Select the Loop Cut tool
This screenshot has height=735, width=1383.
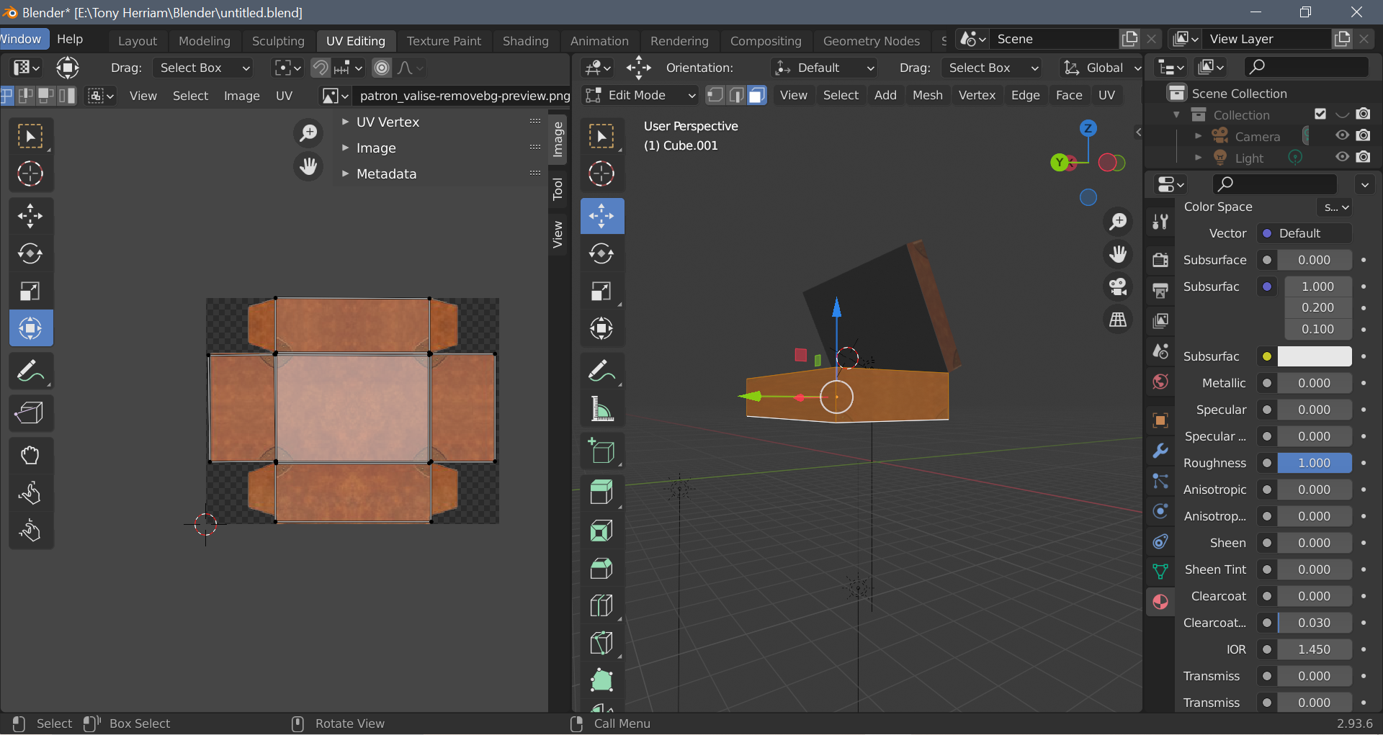pos(601,605)
